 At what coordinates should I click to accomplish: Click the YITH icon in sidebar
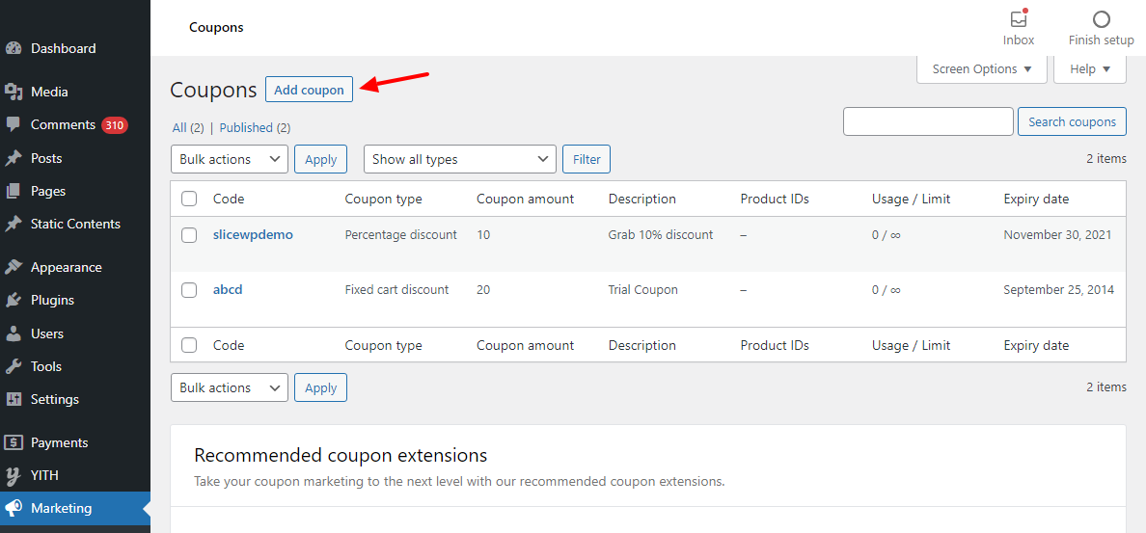[14, 475]
